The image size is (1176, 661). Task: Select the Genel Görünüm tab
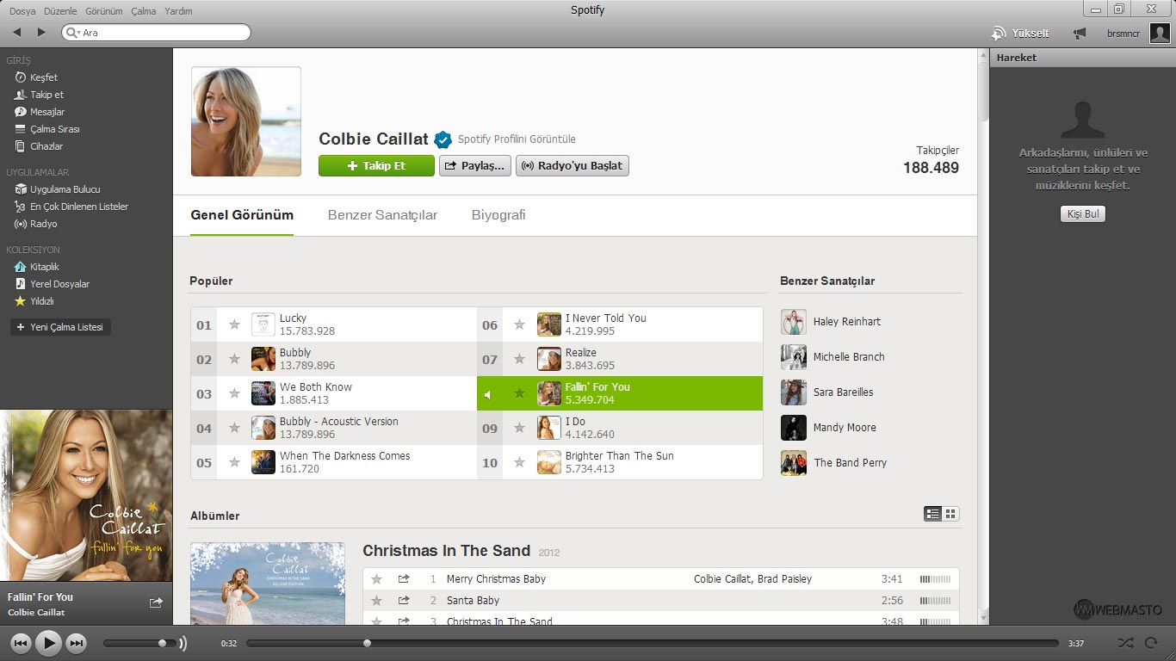point(242,215)
